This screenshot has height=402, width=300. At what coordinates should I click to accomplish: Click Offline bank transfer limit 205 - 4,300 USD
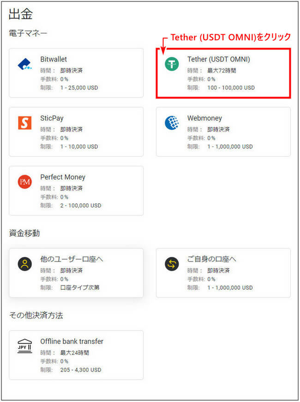click(81, 370)
